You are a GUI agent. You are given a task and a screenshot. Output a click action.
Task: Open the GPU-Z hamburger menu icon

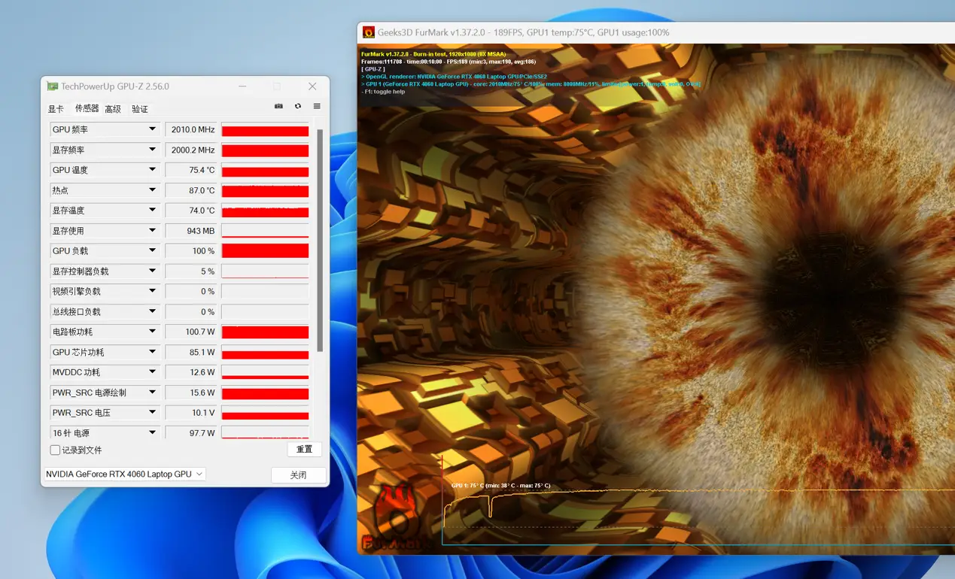pos(317,107)
